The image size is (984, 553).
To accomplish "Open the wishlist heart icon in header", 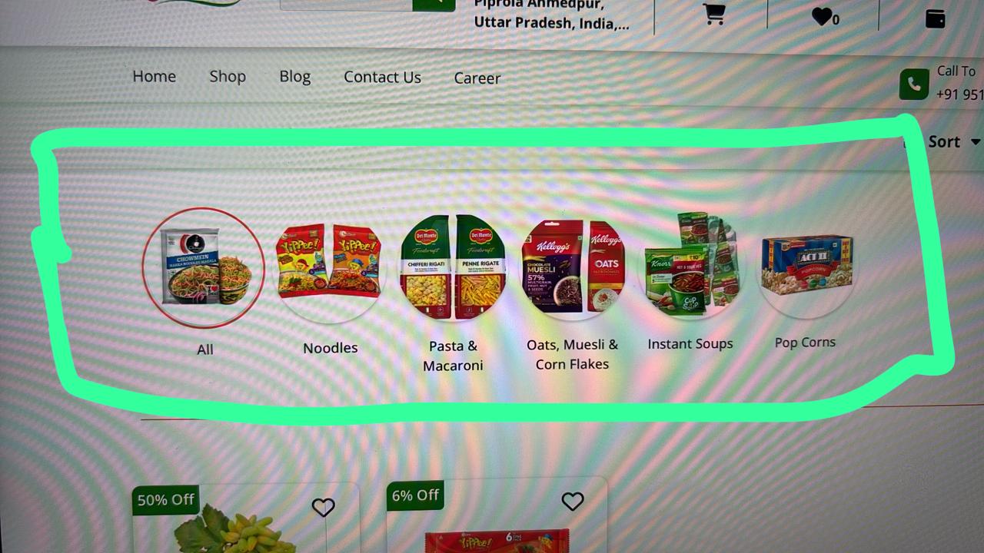I will tap(822, 16).
